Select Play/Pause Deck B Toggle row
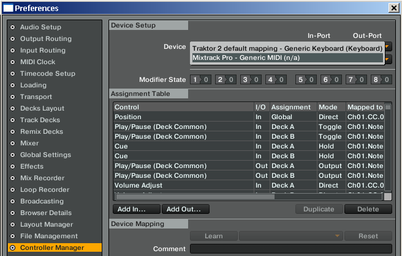Image resolution: width=402 pixels, height=256 pixels. (x=249, y=136)
